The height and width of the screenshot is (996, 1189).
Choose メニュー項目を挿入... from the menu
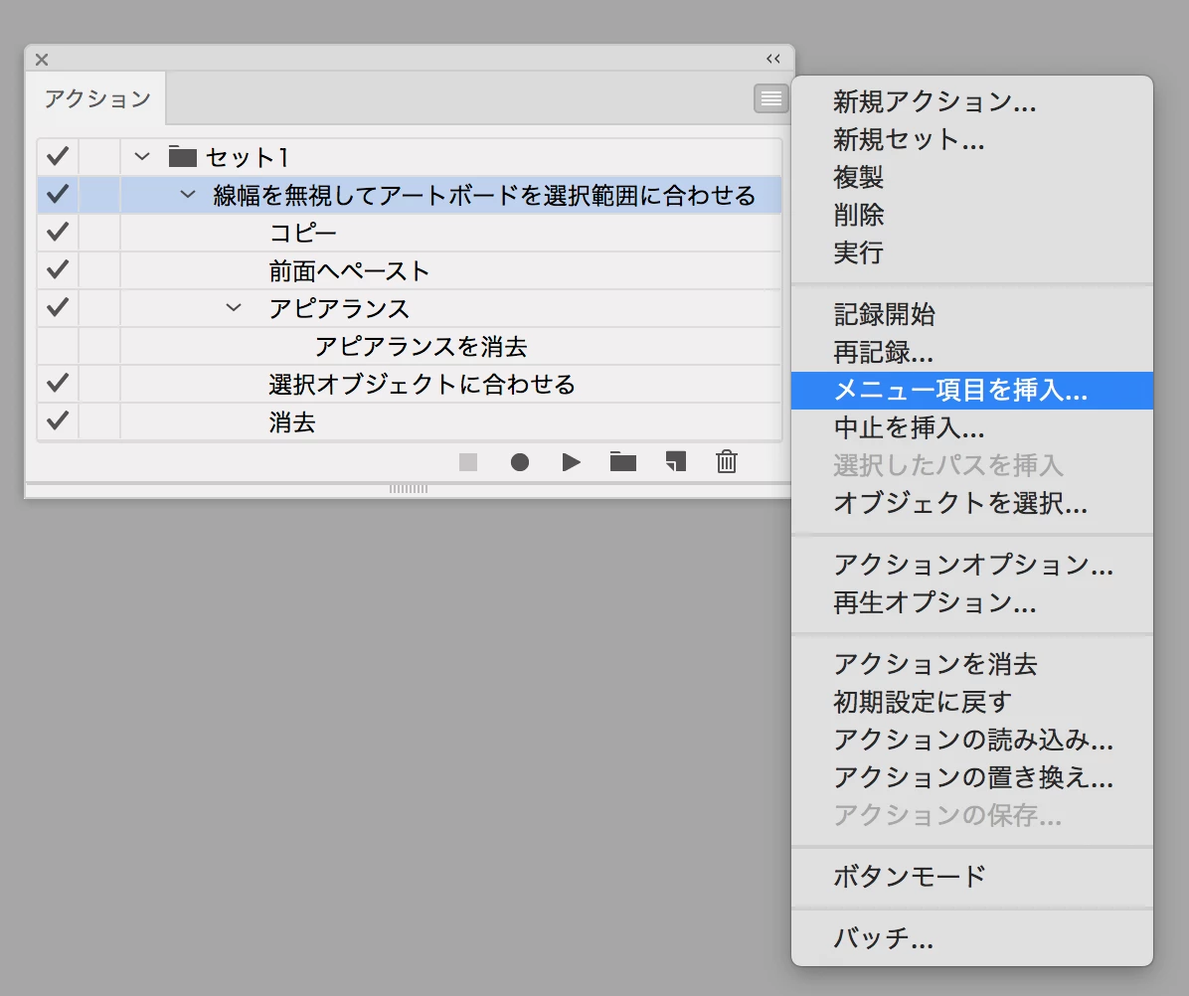coord(972,391)
